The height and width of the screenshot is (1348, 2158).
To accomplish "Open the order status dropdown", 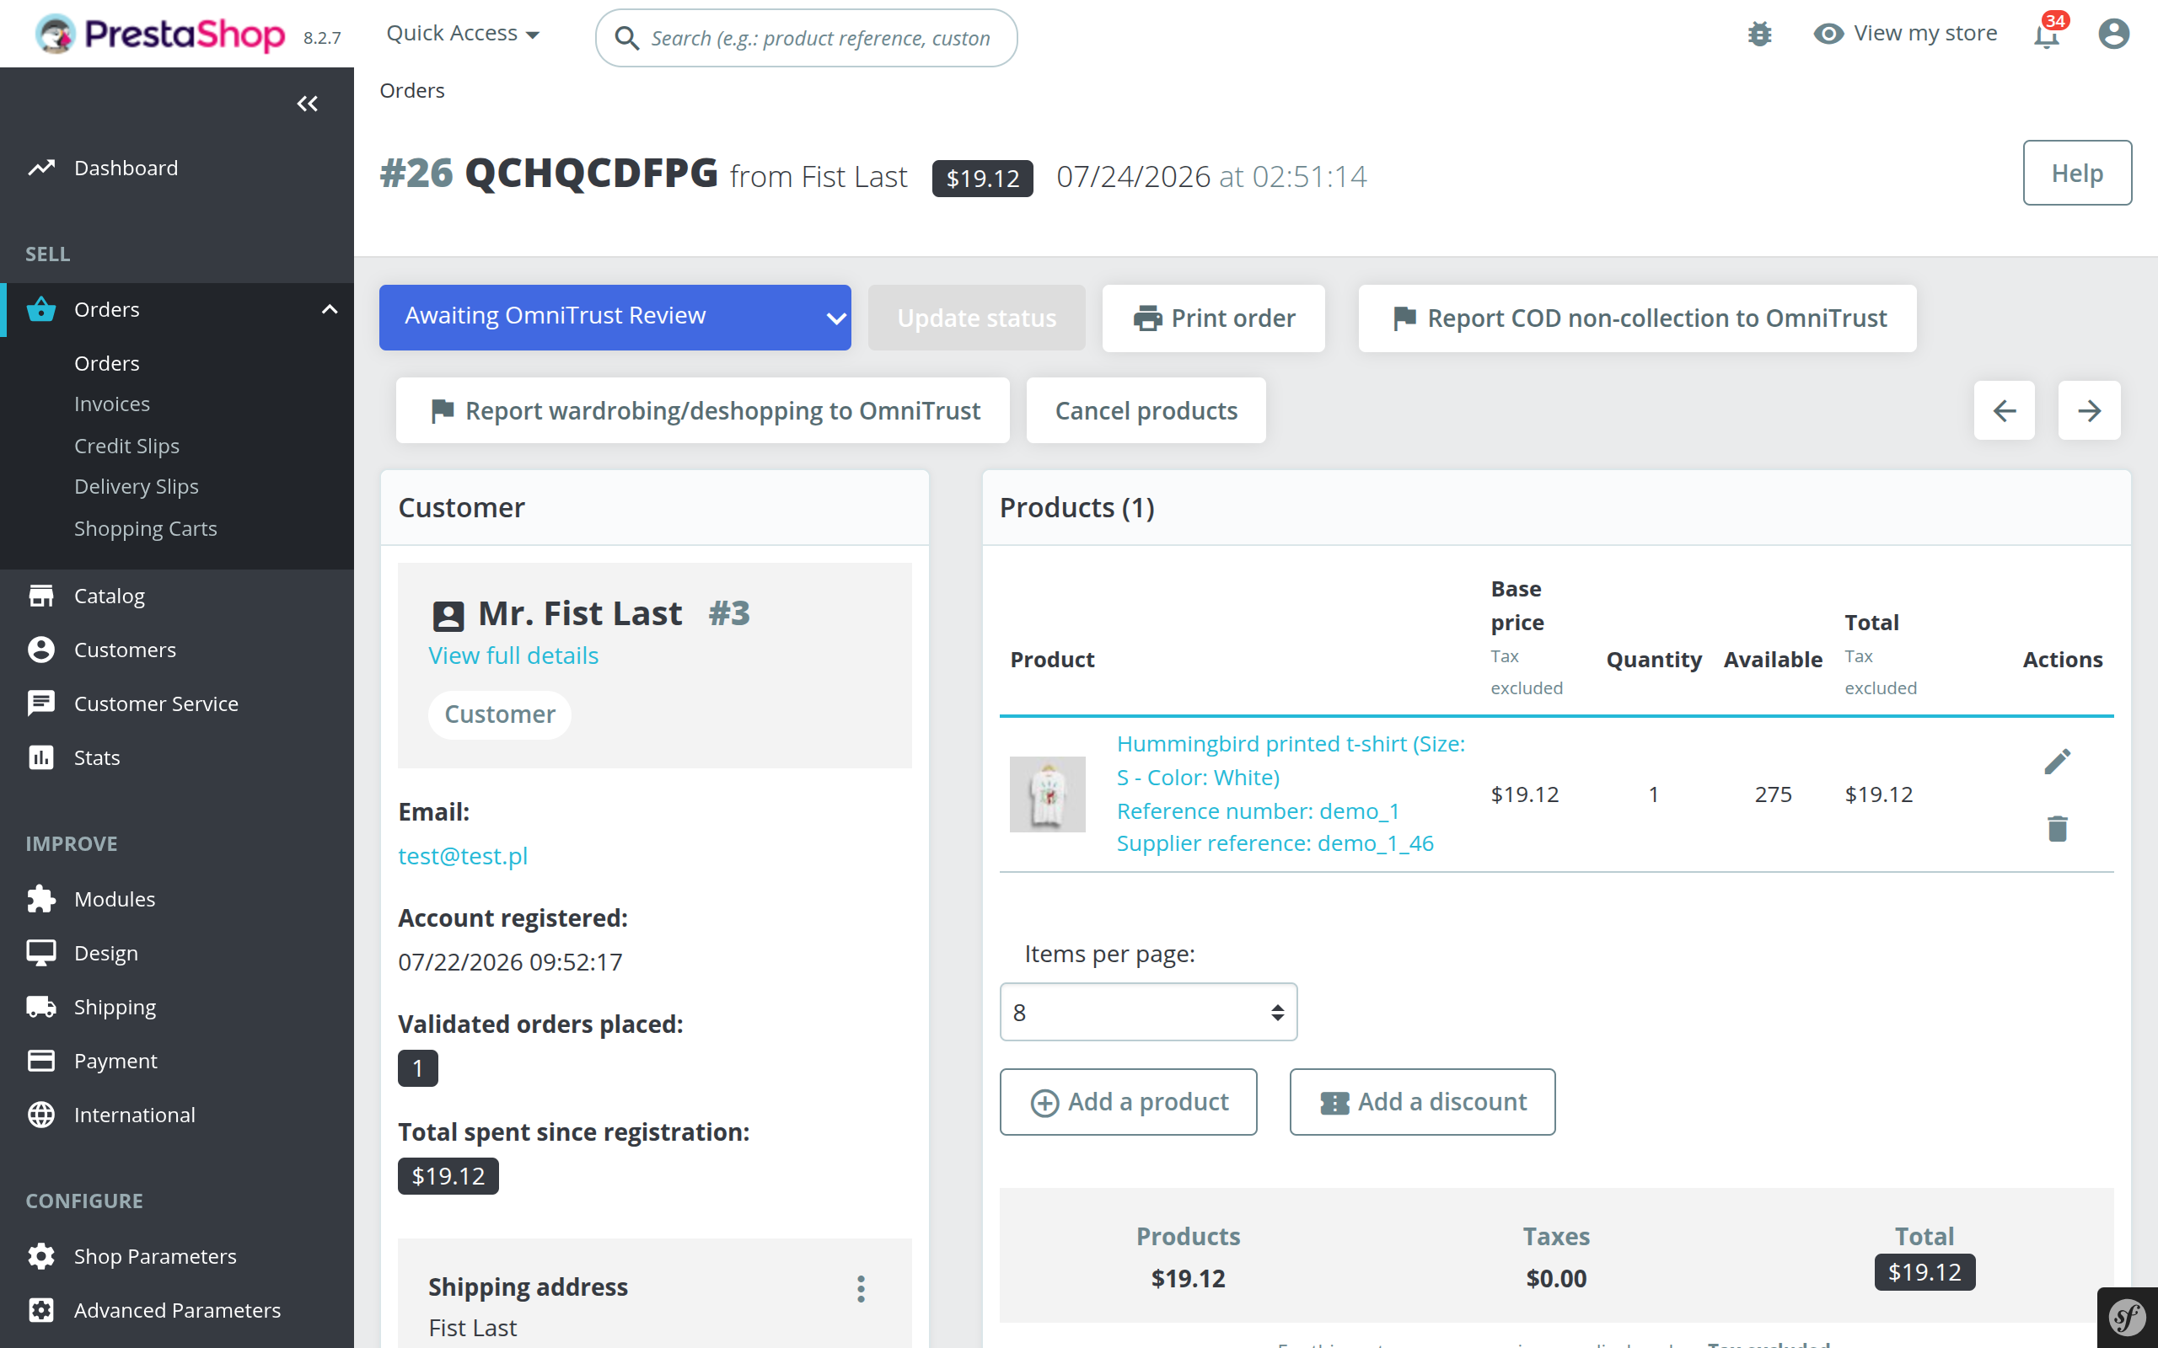I will click(615, 318).
